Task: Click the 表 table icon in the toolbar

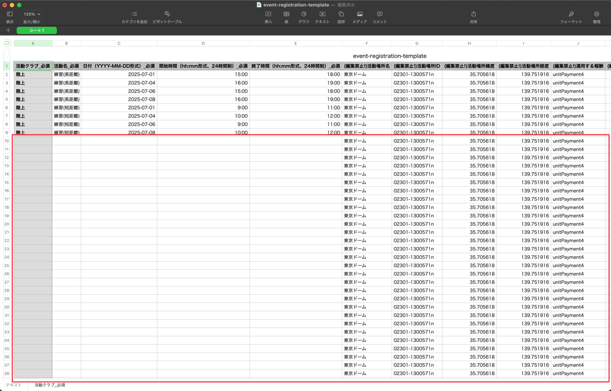Action: [286, 14]
